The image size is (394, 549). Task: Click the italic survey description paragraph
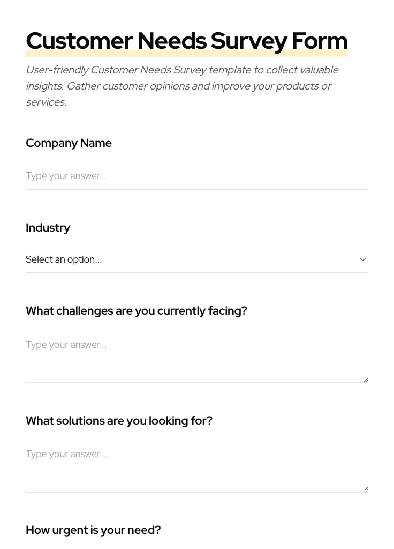click(x=182, y=86)
